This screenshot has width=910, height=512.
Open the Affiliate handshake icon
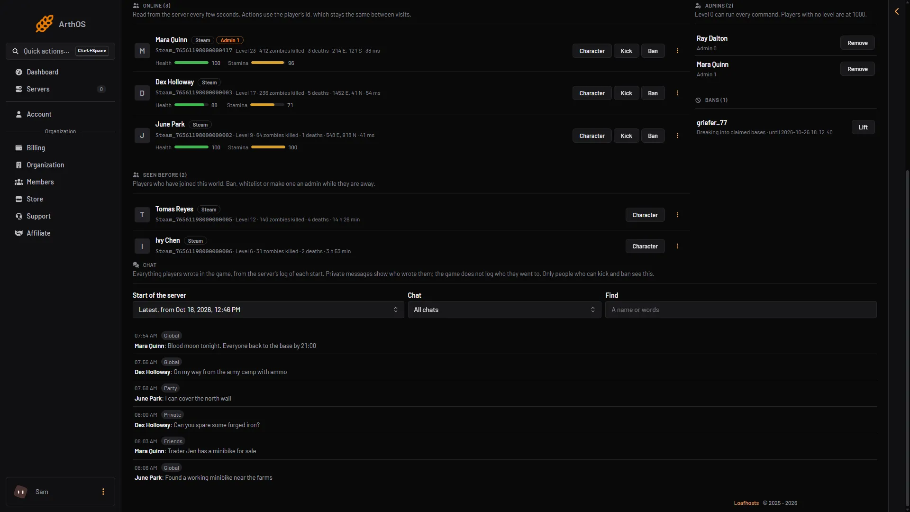[19, 233]
